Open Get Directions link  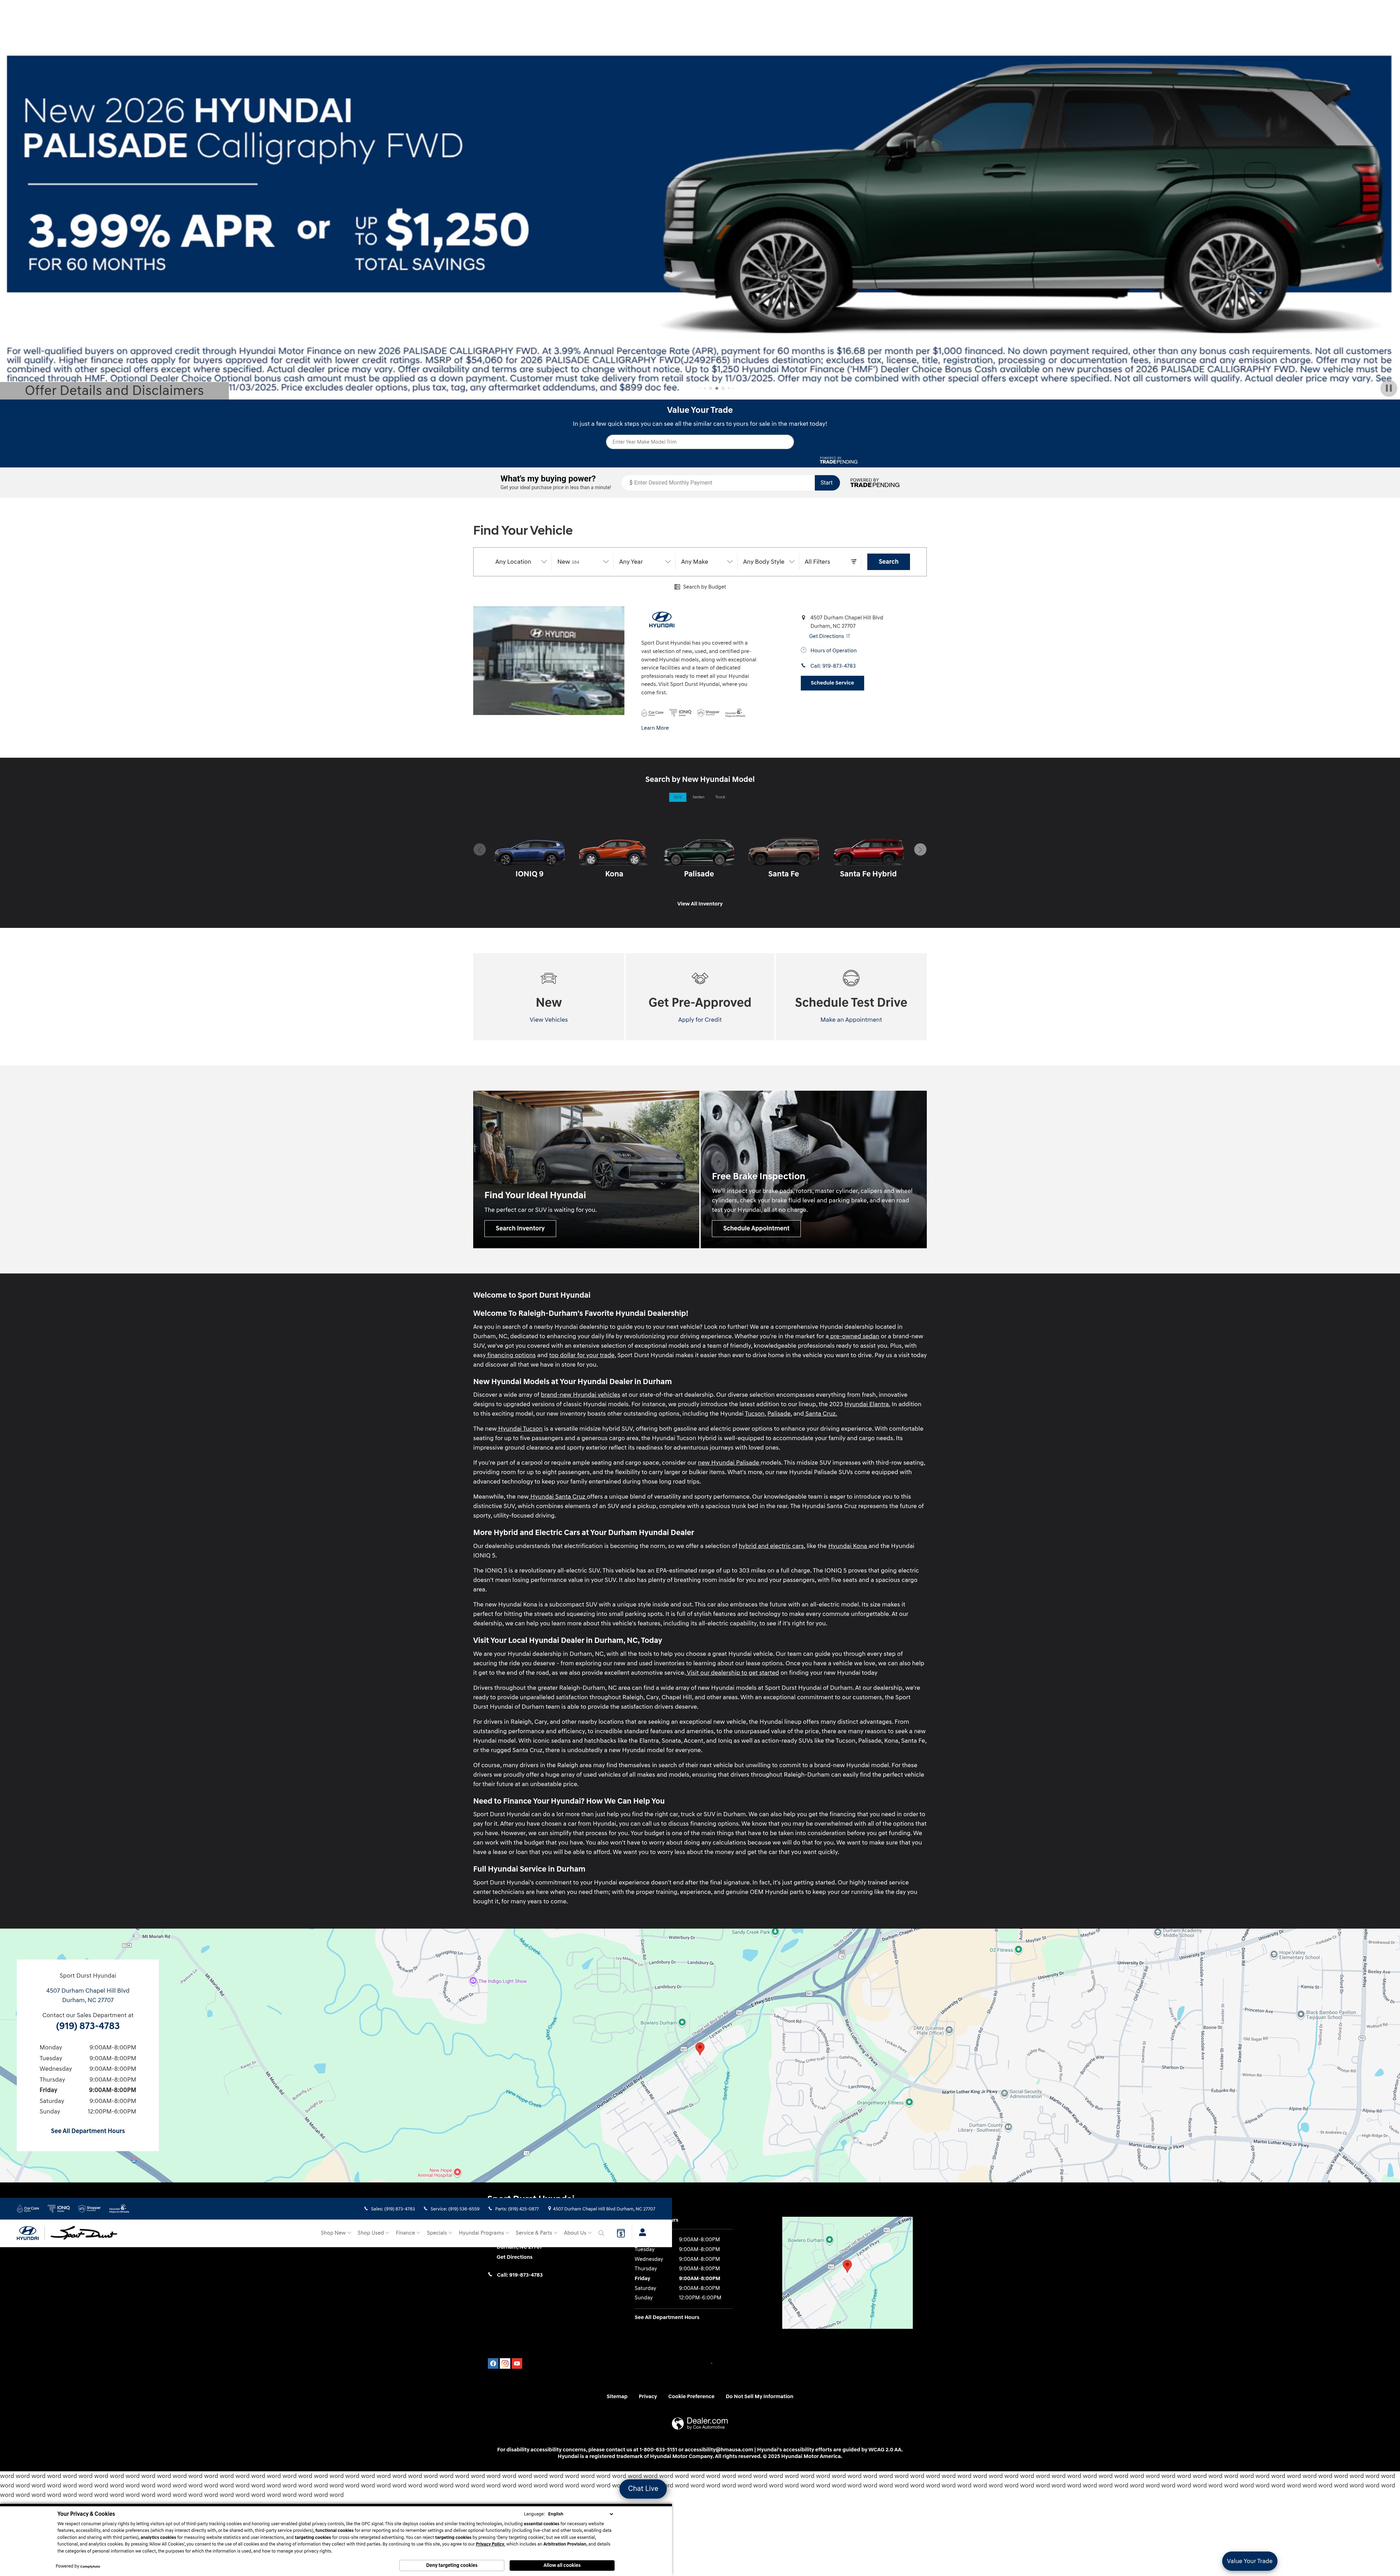[829, 636]
